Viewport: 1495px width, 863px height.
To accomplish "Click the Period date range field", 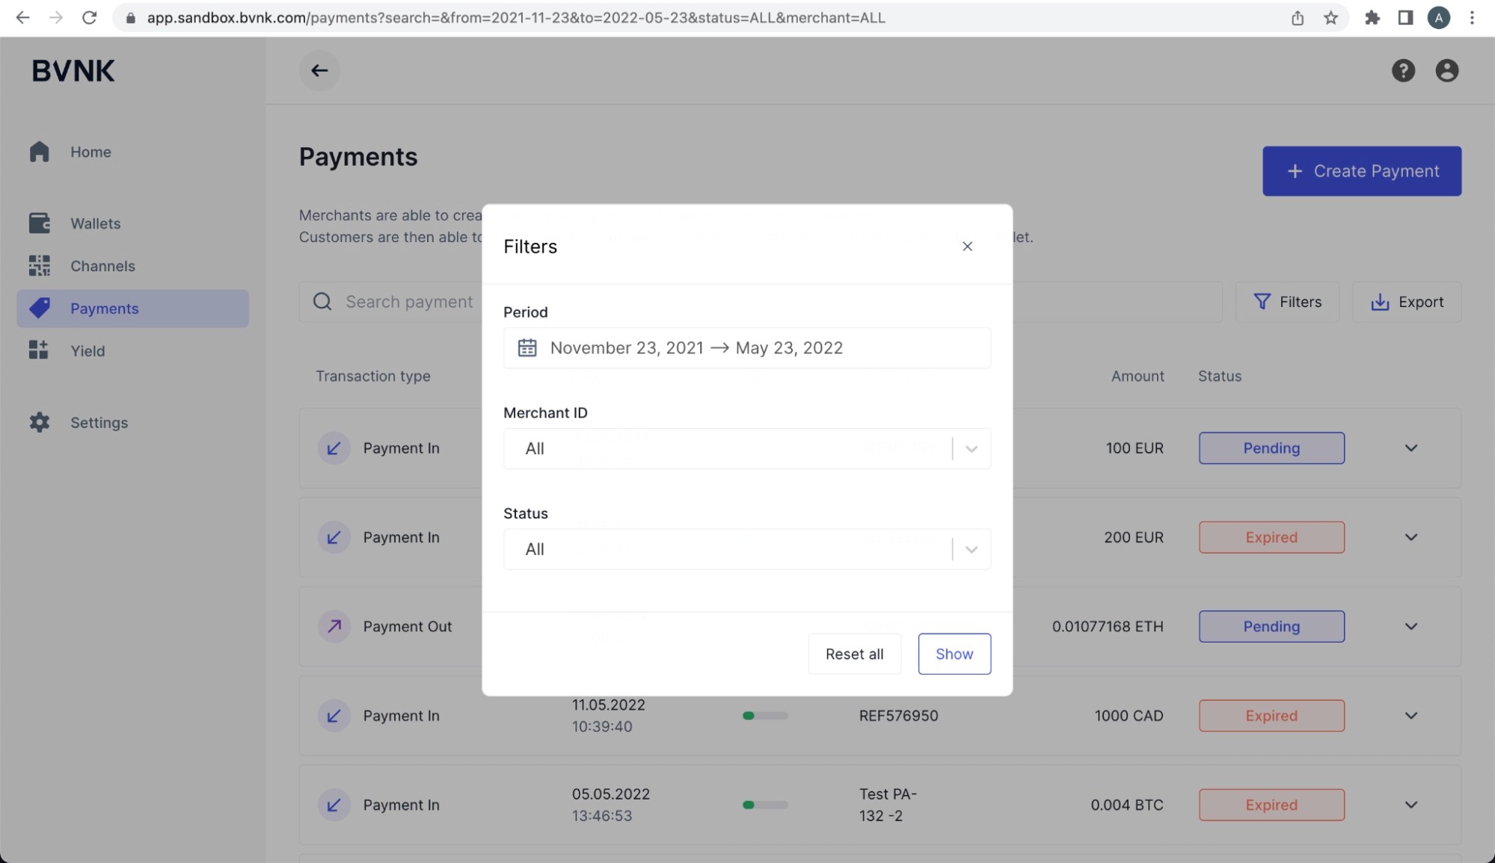I will click(x=748, y=347).
